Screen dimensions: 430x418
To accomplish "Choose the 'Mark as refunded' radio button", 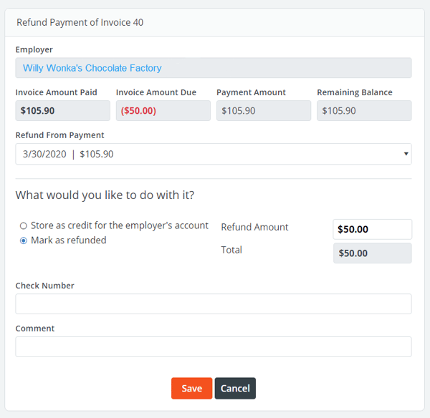I will point(24,240).
